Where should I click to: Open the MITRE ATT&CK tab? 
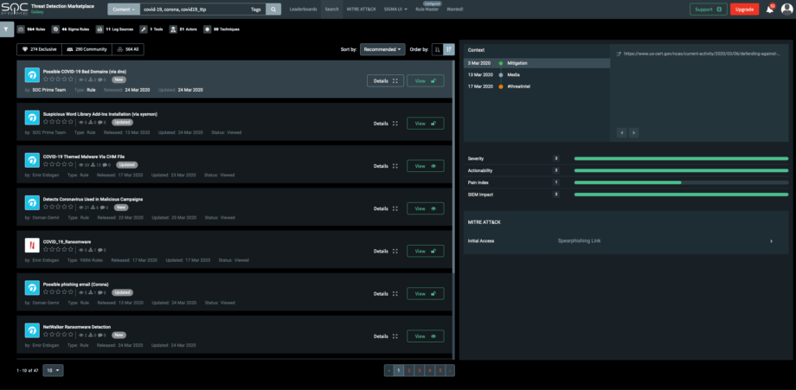[363, 10]
